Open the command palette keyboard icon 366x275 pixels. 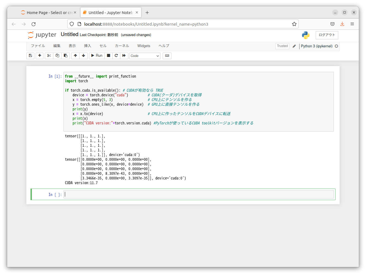167,56
